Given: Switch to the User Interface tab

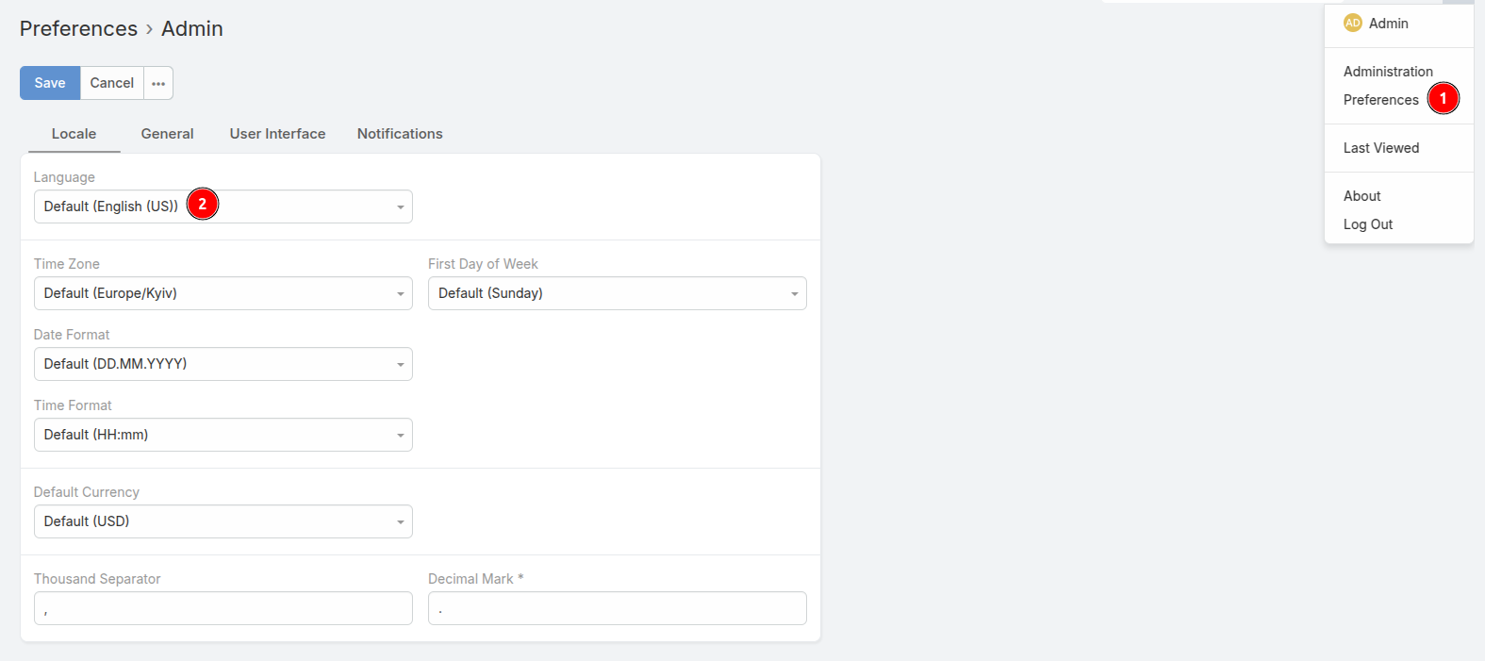Looking at the screenshot, I should click(x=277, y=134).
